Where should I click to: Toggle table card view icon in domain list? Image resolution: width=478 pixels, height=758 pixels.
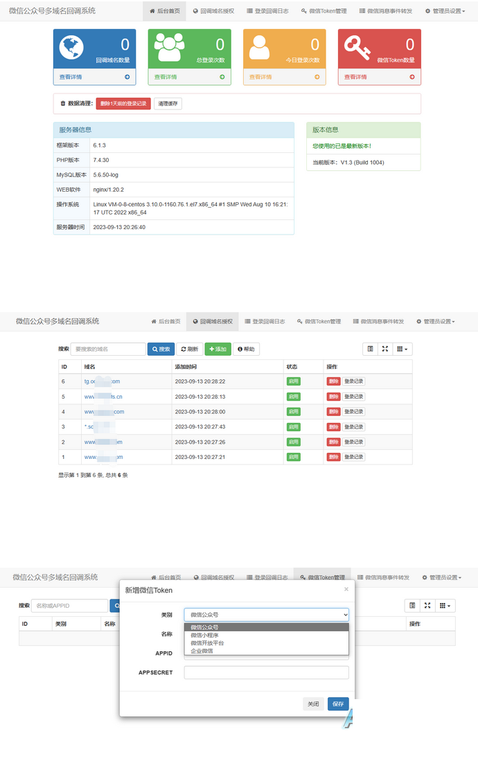(370, 349)
